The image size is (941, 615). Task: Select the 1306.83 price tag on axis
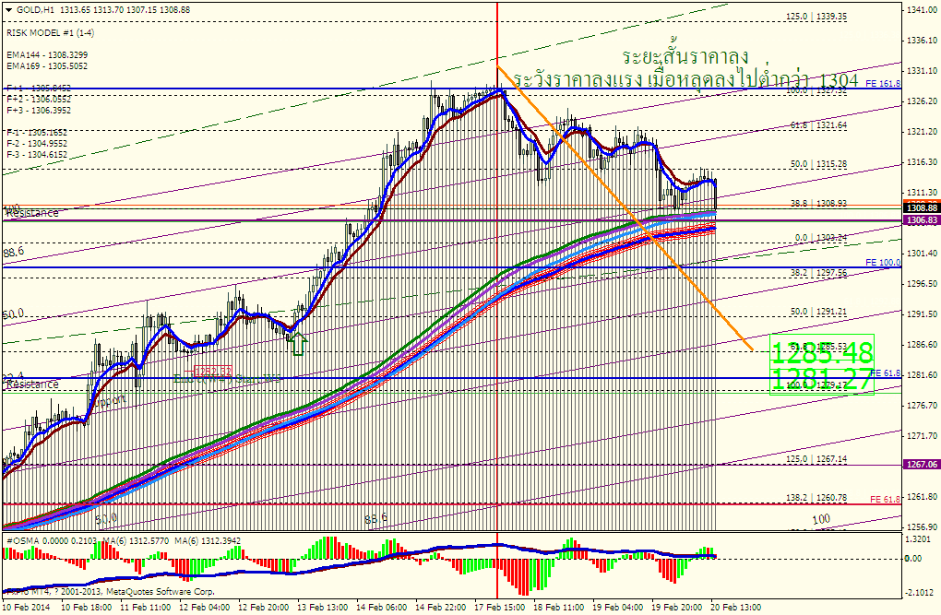pos(921,220)
